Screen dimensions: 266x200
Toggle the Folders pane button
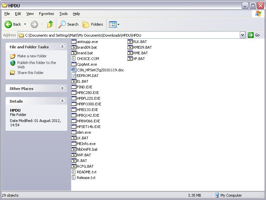(x=93, y=24)
